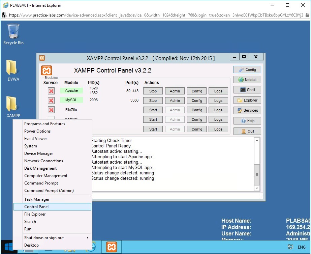Stop the Apache module
311x254 pixels.
click(x=153, y=91)
